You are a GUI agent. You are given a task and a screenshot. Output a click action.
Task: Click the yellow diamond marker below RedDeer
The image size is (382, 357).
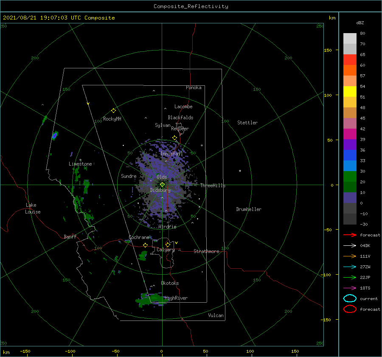click(x=174, y=138)
